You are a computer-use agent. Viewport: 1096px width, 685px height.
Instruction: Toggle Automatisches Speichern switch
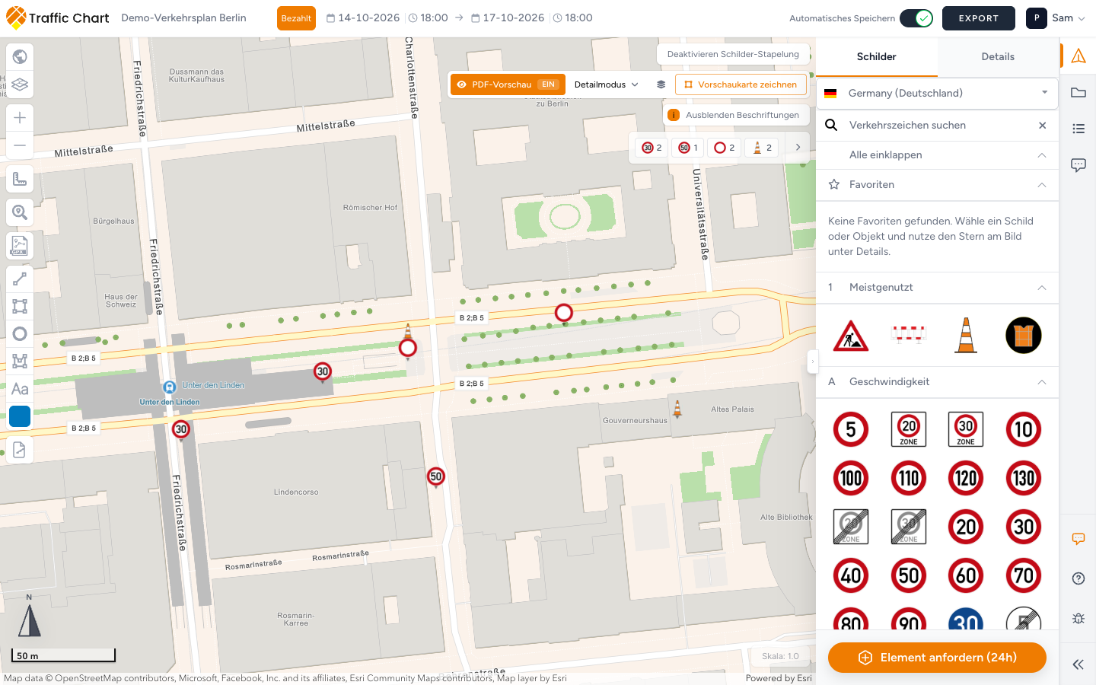pos(916,18)
